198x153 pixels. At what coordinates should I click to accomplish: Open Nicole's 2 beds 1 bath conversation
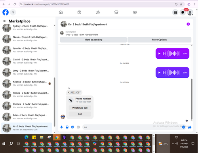point(27,39)
